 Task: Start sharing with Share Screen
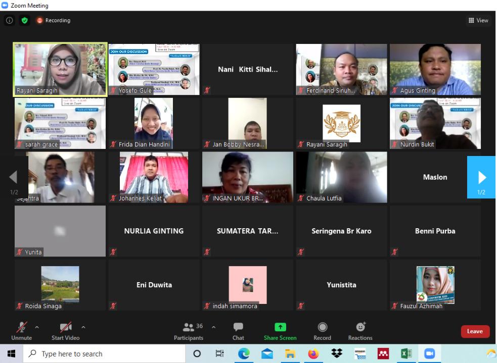280,331
